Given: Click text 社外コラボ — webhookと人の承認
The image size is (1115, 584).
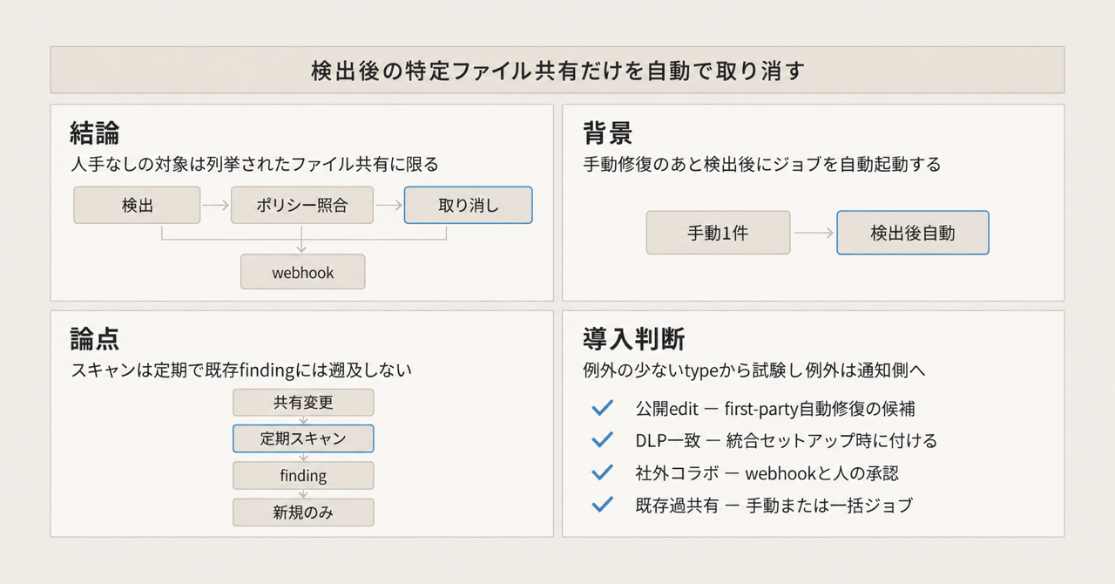Looking at the screenshot, I should [767, 472].
